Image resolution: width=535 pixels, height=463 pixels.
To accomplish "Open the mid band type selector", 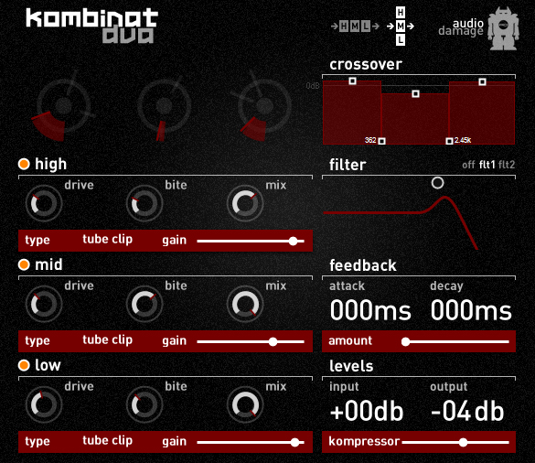I will (x=107, y=340).
